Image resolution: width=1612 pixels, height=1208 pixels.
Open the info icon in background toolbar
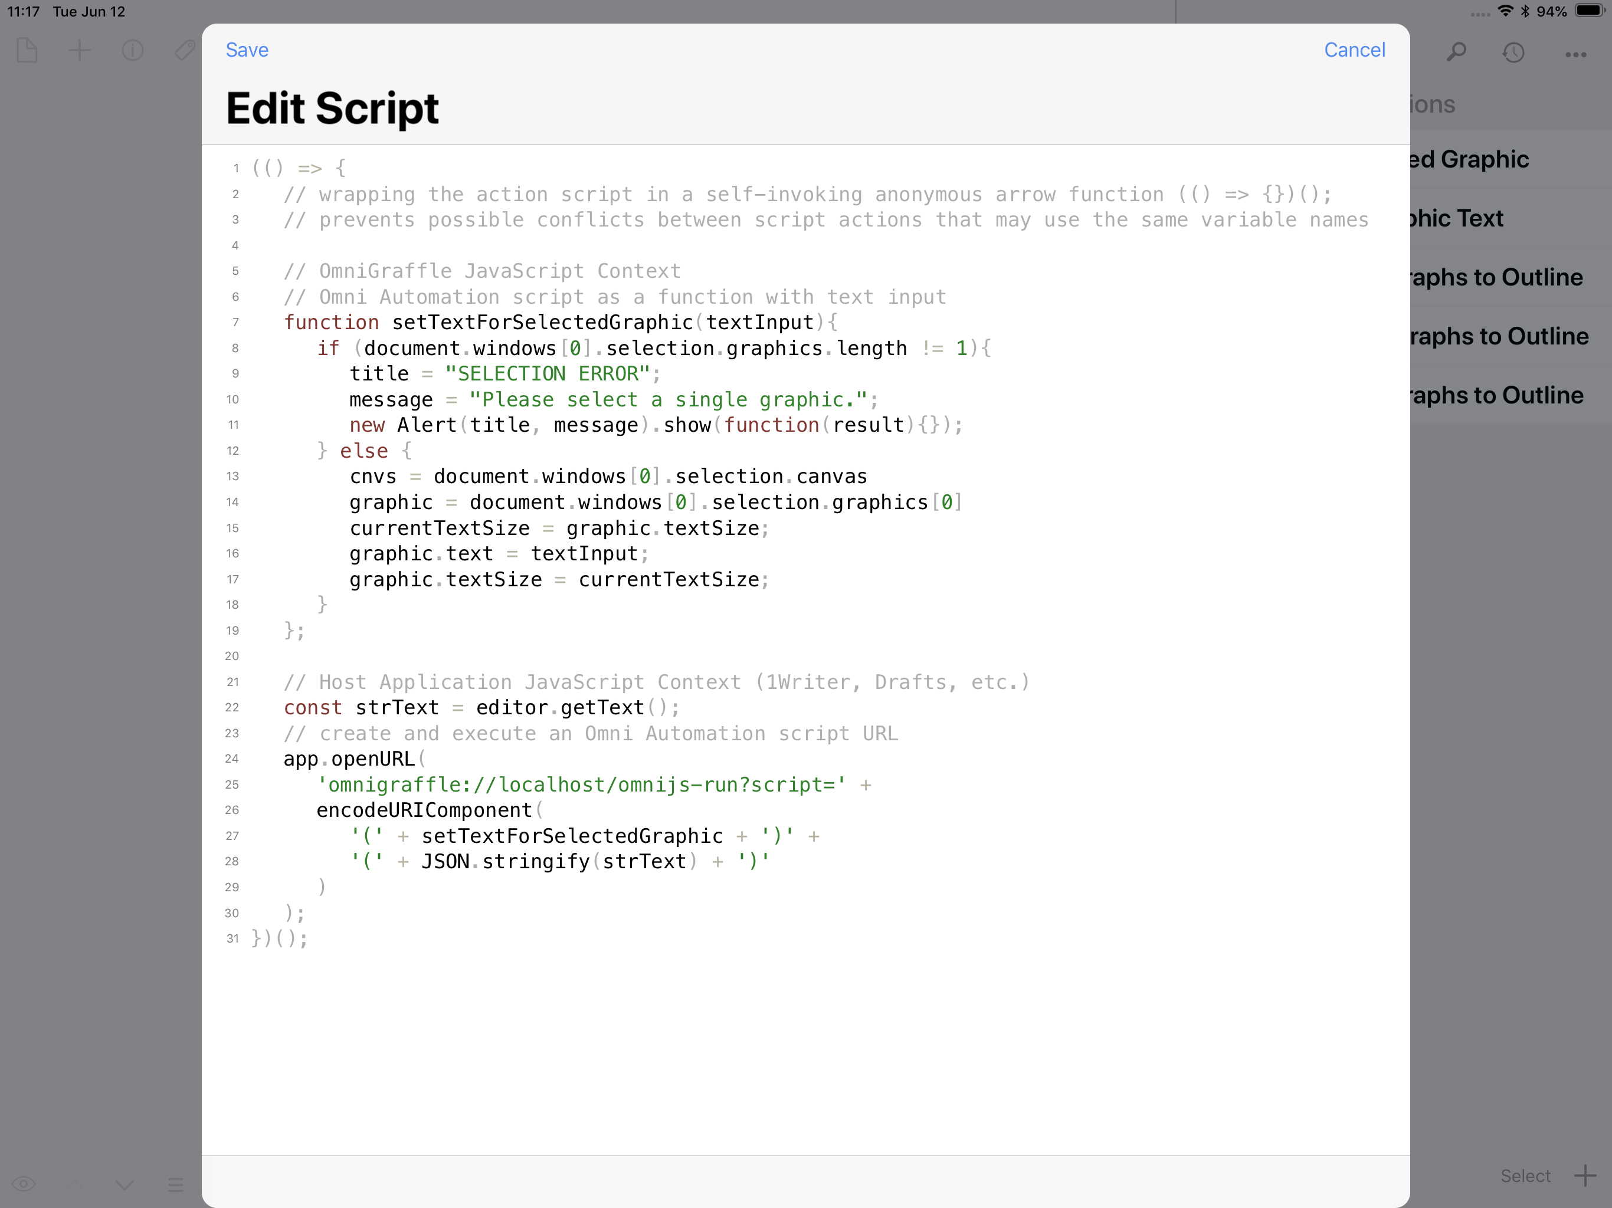click(x=133, y=50)
